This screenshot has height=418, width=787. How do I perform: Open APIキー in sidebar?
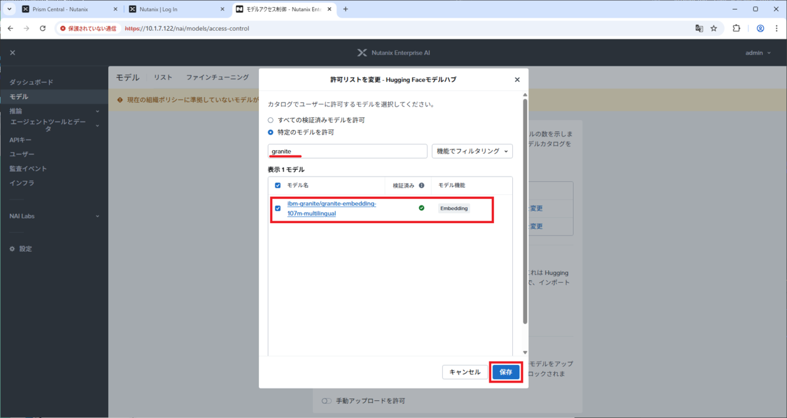pos(20,140)
